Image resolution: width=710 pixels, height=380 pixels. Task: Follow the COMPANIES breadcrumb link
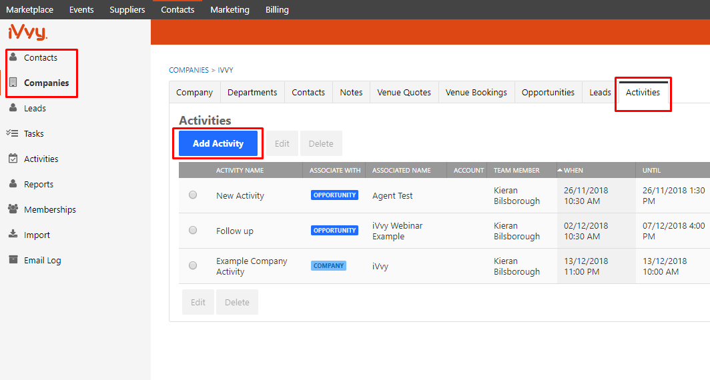(189, 70)
